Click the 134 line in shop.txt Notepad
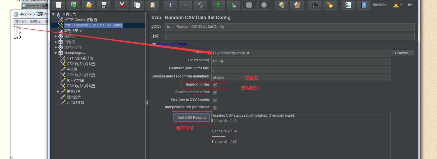Screen dimensions: 437x159 (17, 28)
